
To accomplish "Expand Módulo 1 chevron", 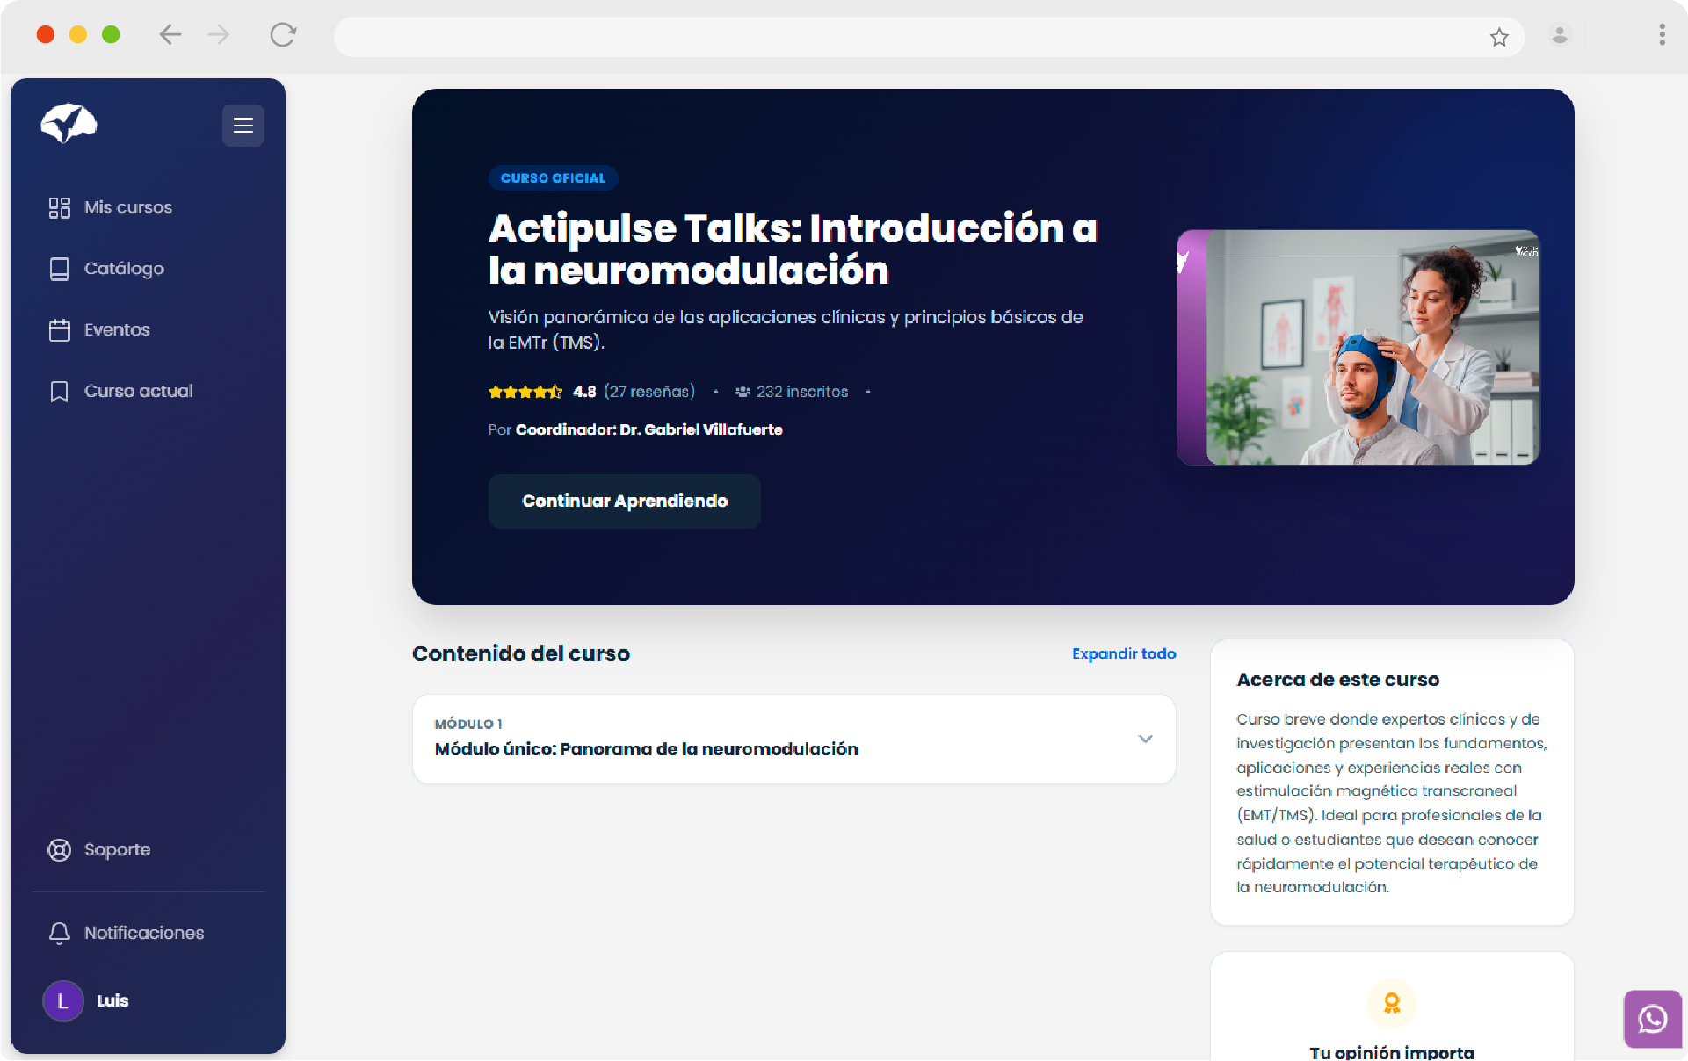I will [1145, 739].
